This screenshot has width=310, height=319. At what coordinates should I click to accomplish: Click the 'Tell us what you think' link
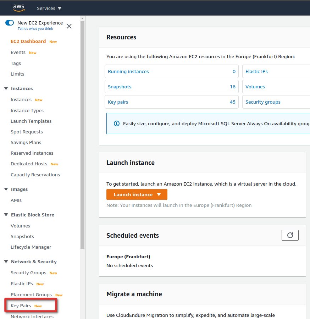(x=35, y=29)
